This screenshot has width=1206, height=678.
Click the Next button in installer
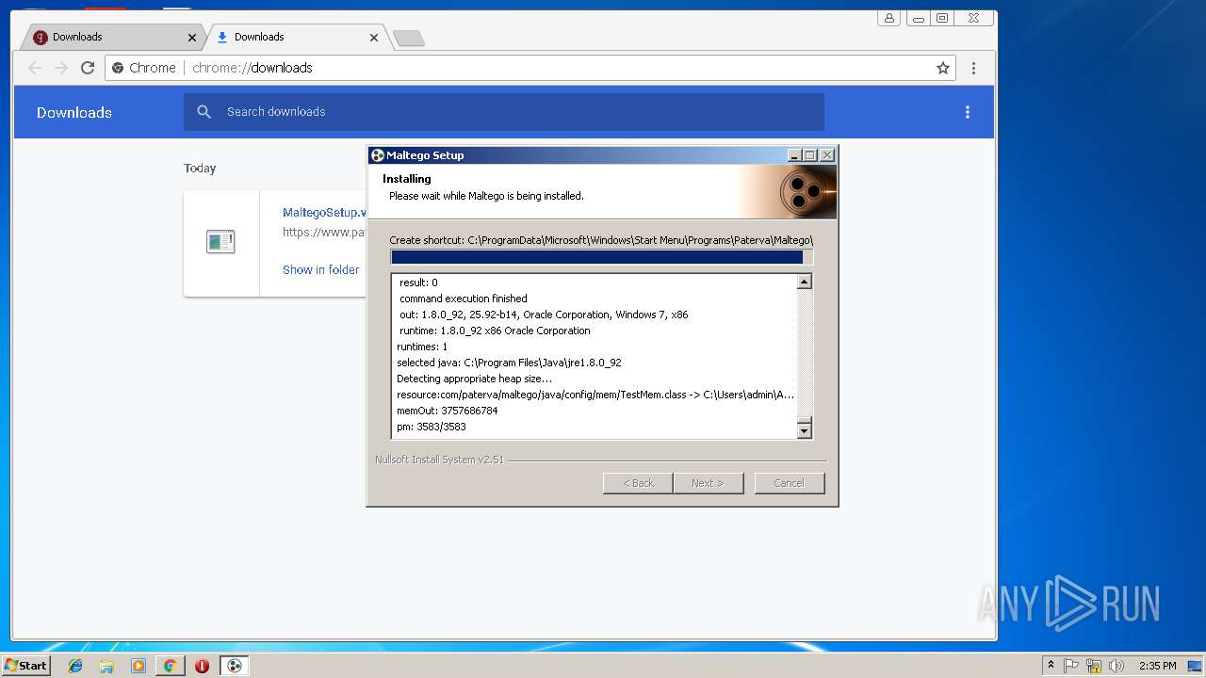709,483
